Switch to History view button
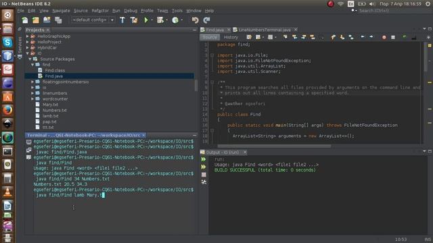 (x=231, y=37)
